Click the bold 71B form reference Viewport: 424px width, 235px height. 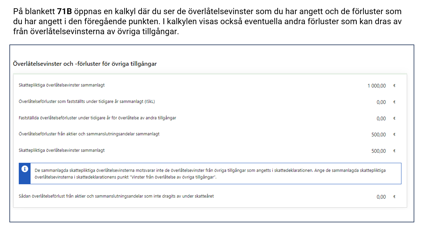pos(65,12)
